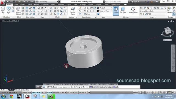Expand the Modify panel
Image resolution: width=176 pixels, height=99 pixels.
59,17
